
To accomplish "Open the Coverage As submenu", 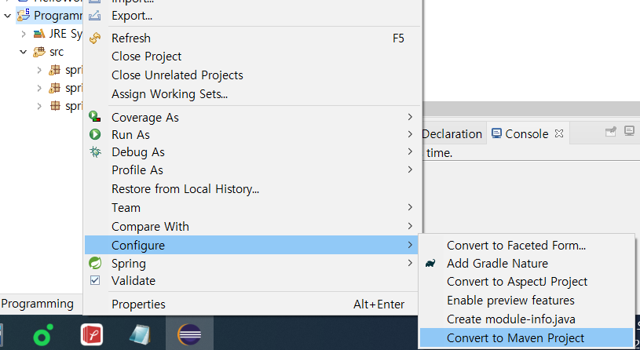I will coord(251,118).
